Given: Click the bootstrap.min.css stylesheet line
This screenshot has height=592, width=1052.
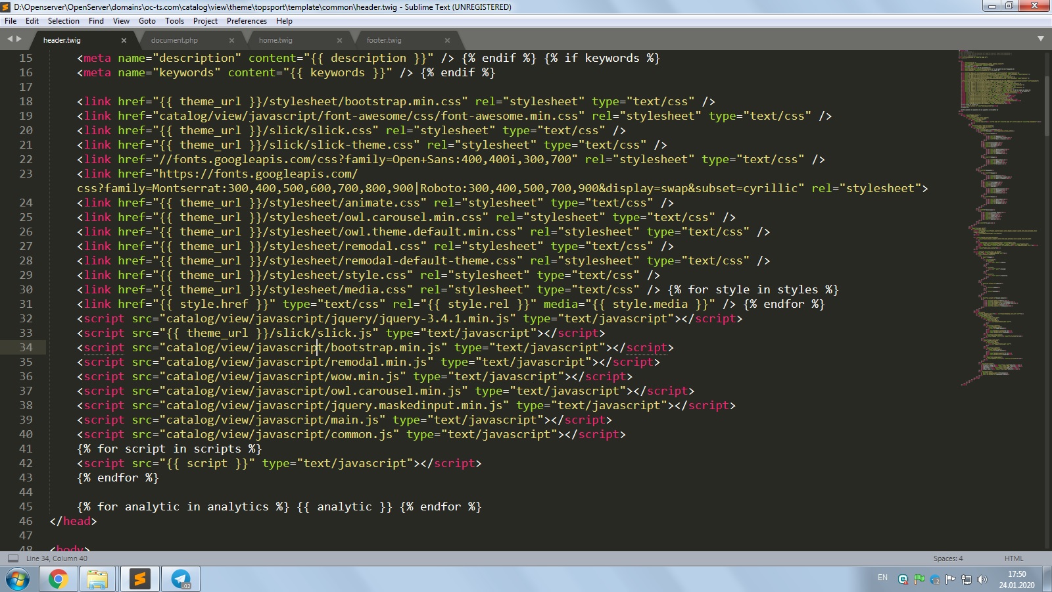Looking at the screenshot, I should 396,101.
